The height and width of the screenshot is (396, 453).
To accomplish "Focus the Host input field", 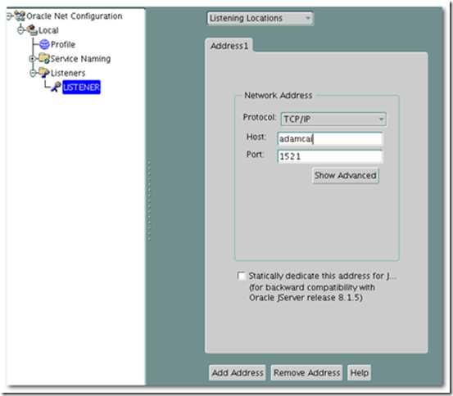I will (330, 139).
